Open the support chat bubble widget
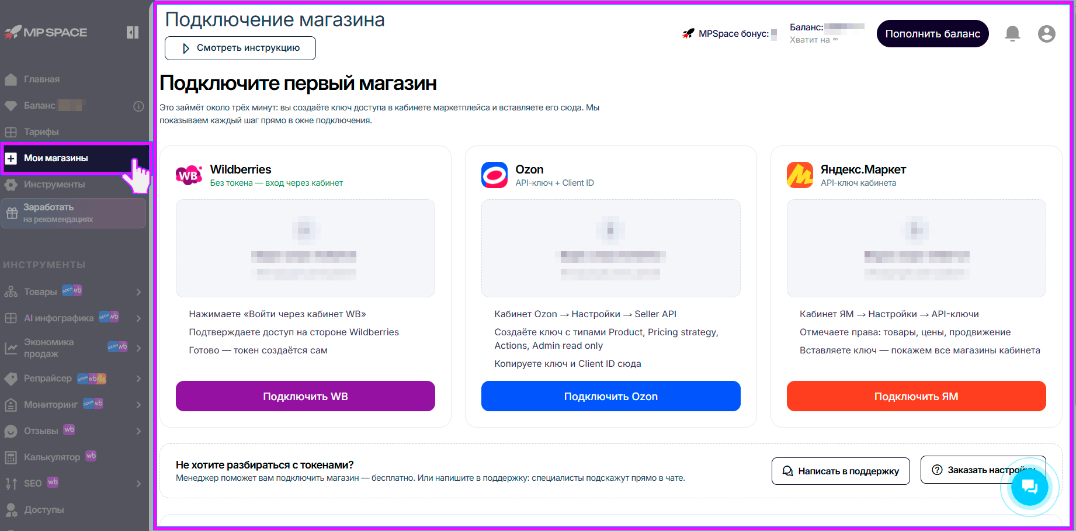 pyautogui.click(x=1029, y=487)
